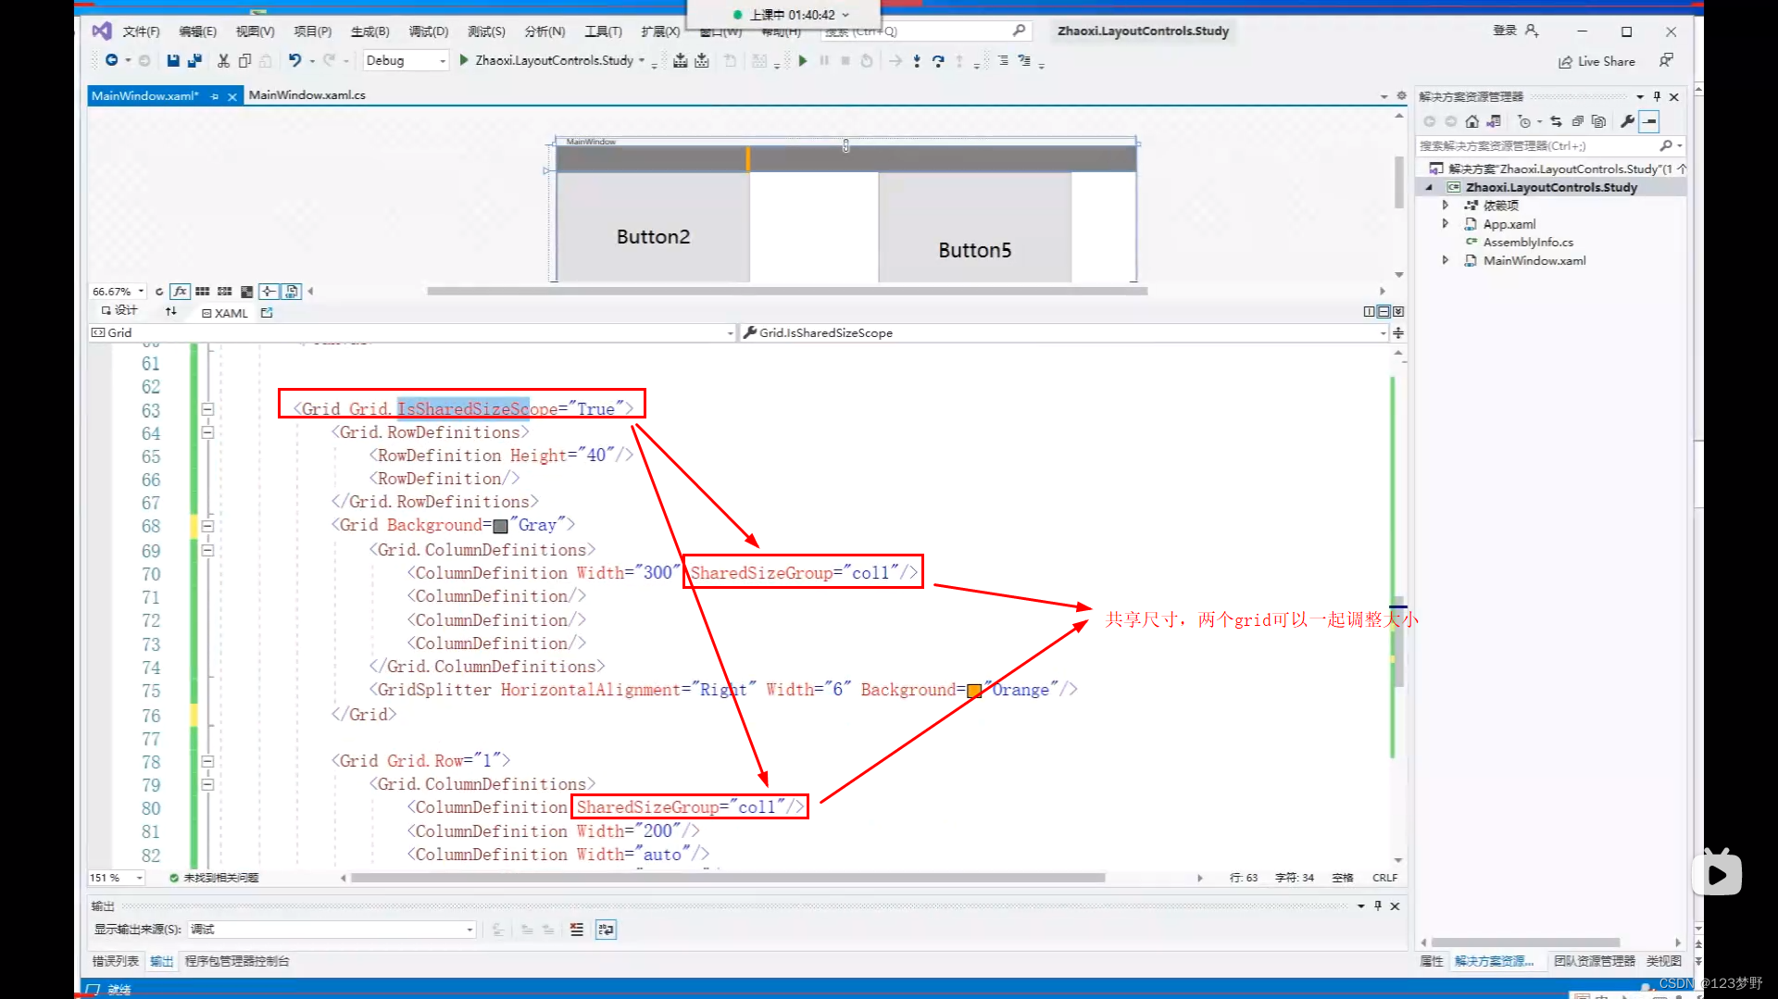Open the 错误列表 tab at bottom
Image resolution: width=1778 pixels, height=999 pixels.
coord(115,961)
